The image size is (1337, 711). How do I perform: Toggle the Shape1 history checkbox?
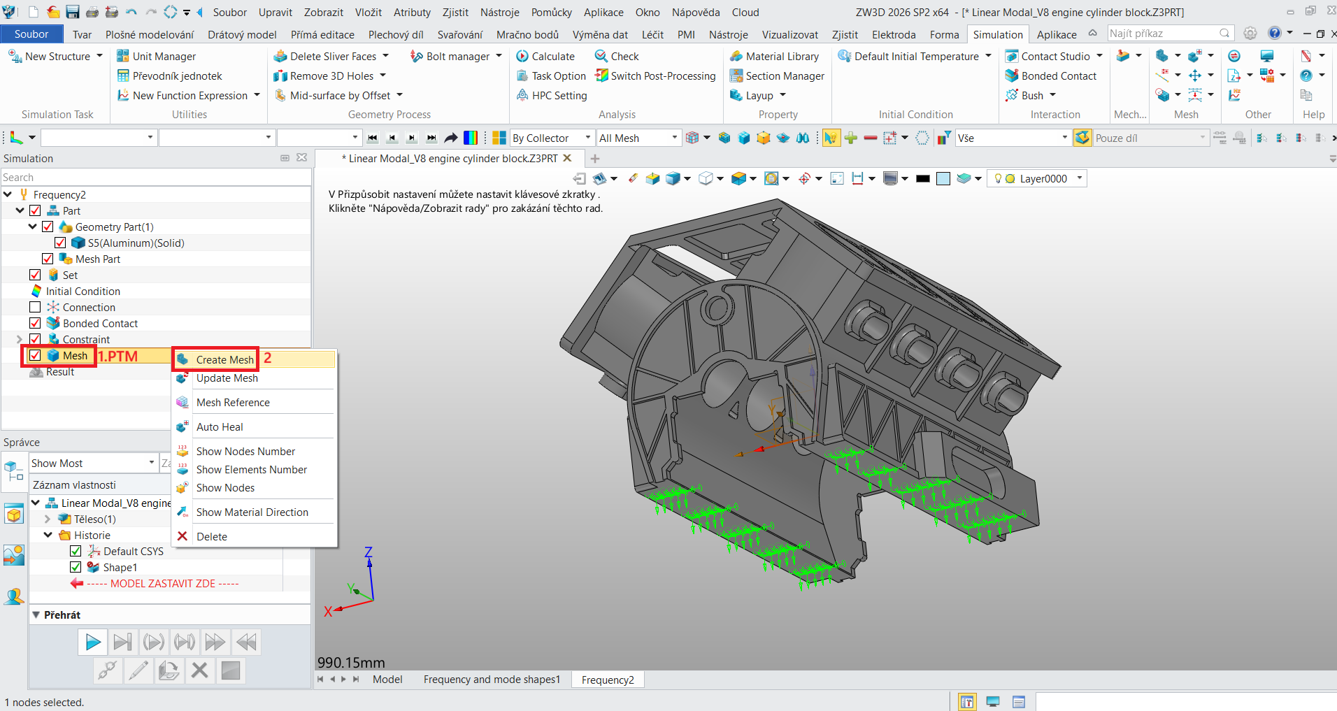(x=76, y=567)
